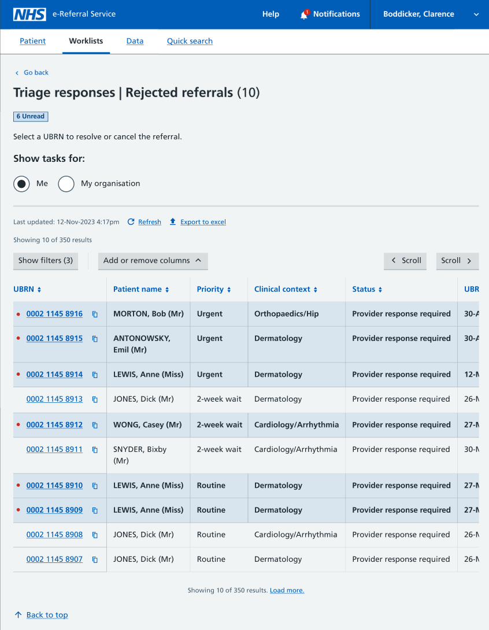Sort by Status column arrows

(x=380, y=290)
